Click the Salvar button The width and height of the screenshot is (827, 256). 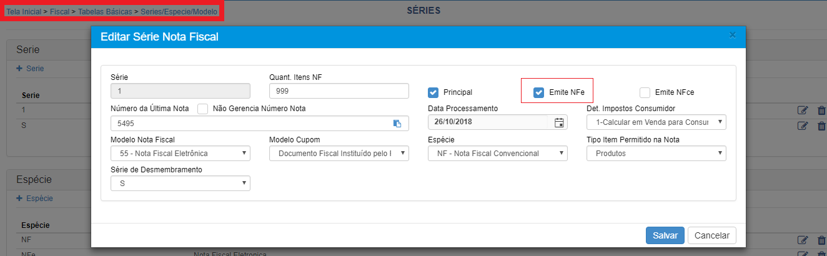665,235
